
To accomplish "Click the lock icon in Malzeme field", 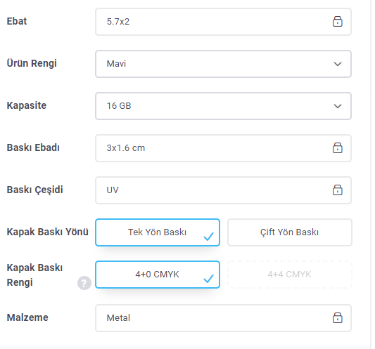I will pyautogui.click(x=337, y=317).
